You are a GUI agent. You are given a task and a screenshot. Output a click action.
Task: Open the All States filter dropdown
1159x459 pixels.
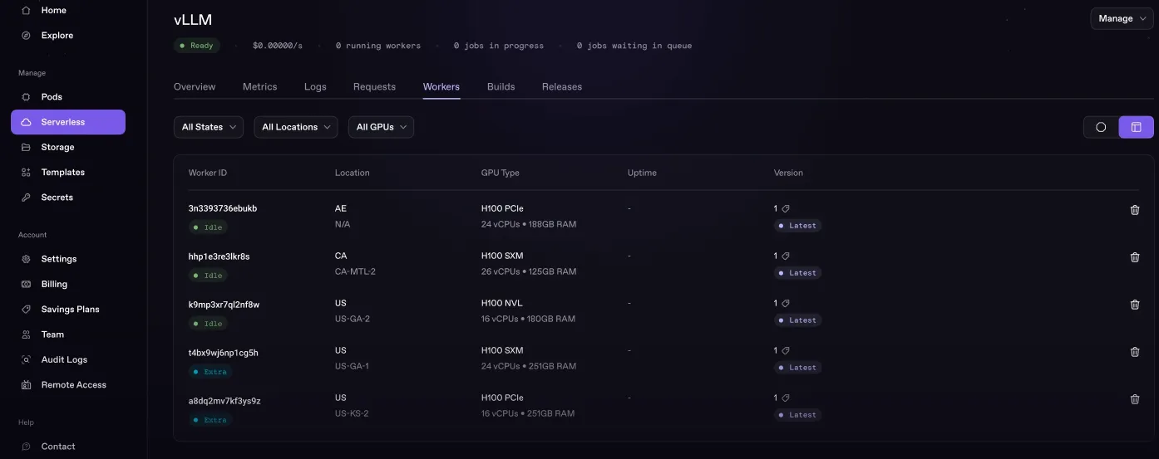click(x=209, y=127)
